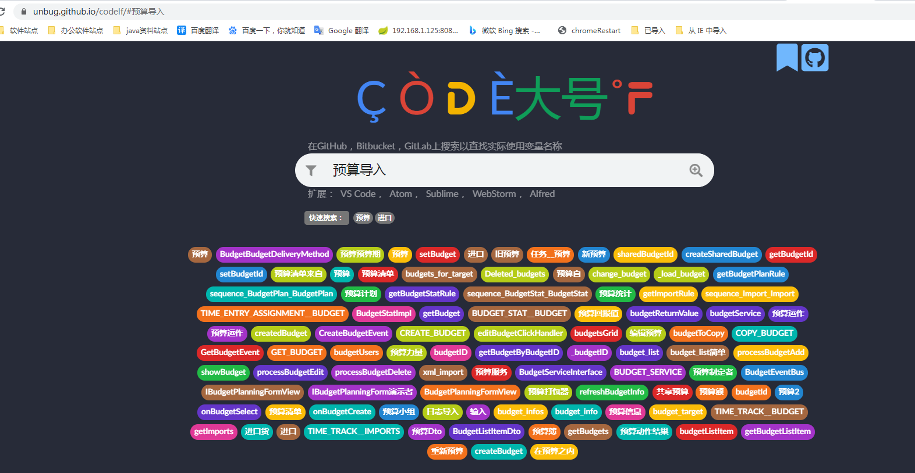Pick the sharedBudgetId tag
The width and height of the screenshot is (915, 473).
click(646, 255)
